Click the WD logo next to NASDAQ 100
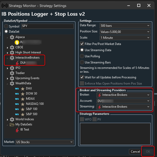 coord(17,104)
